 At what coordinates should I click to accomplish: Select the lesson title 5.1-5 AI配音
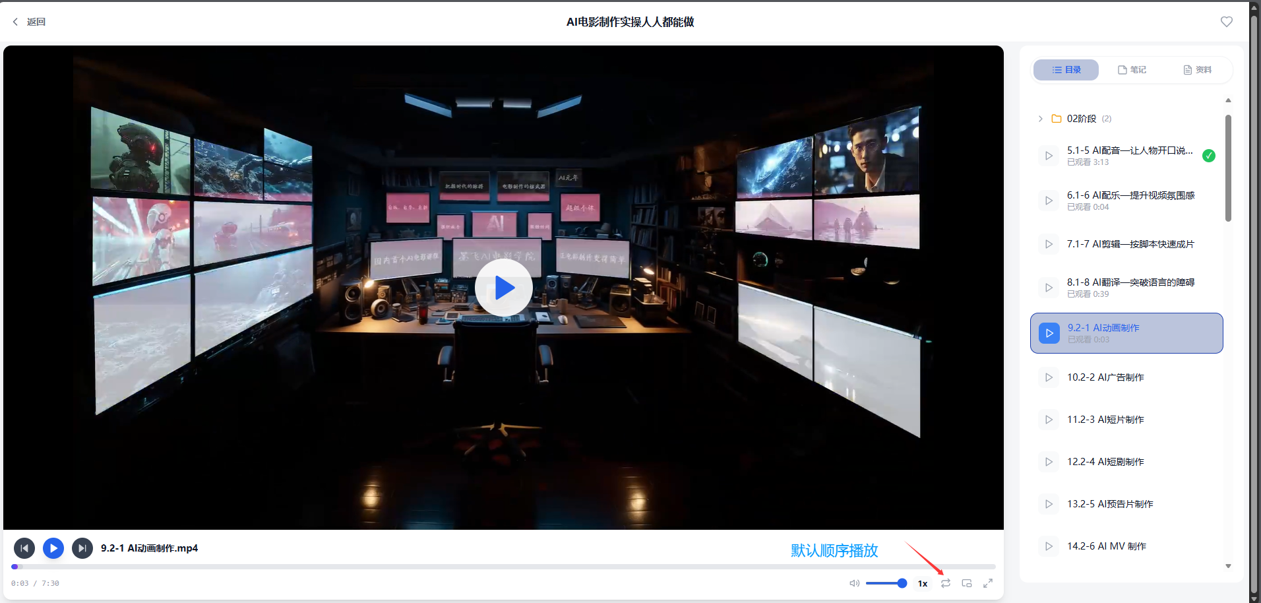(1130, 150)
